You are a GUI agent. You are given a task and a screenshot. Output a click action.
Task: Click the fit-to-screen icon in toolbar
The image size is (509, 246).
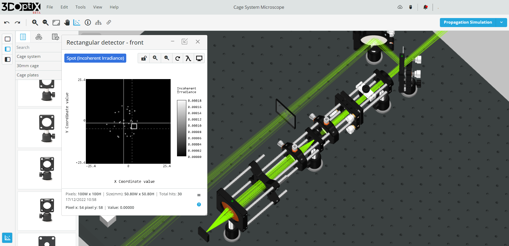(56, 23)
